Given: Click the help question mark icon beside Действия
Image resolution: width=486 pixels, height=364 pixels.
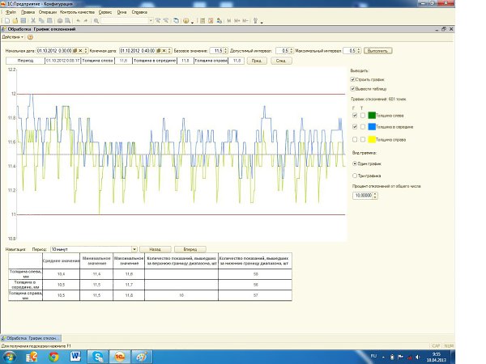Looking at the screenshot, I should pos(30,36).
